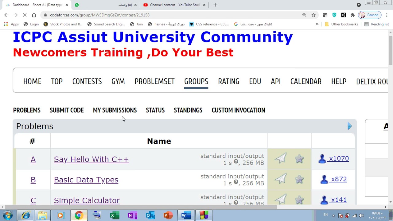The height and width of the screenshot is (221, 393).
Task: Click paper plane icon for Simple Calculator
Action: tap(281, 200)
